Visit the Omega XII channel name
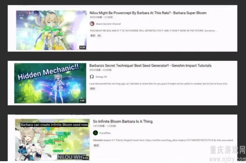 [x=101, y=77]
